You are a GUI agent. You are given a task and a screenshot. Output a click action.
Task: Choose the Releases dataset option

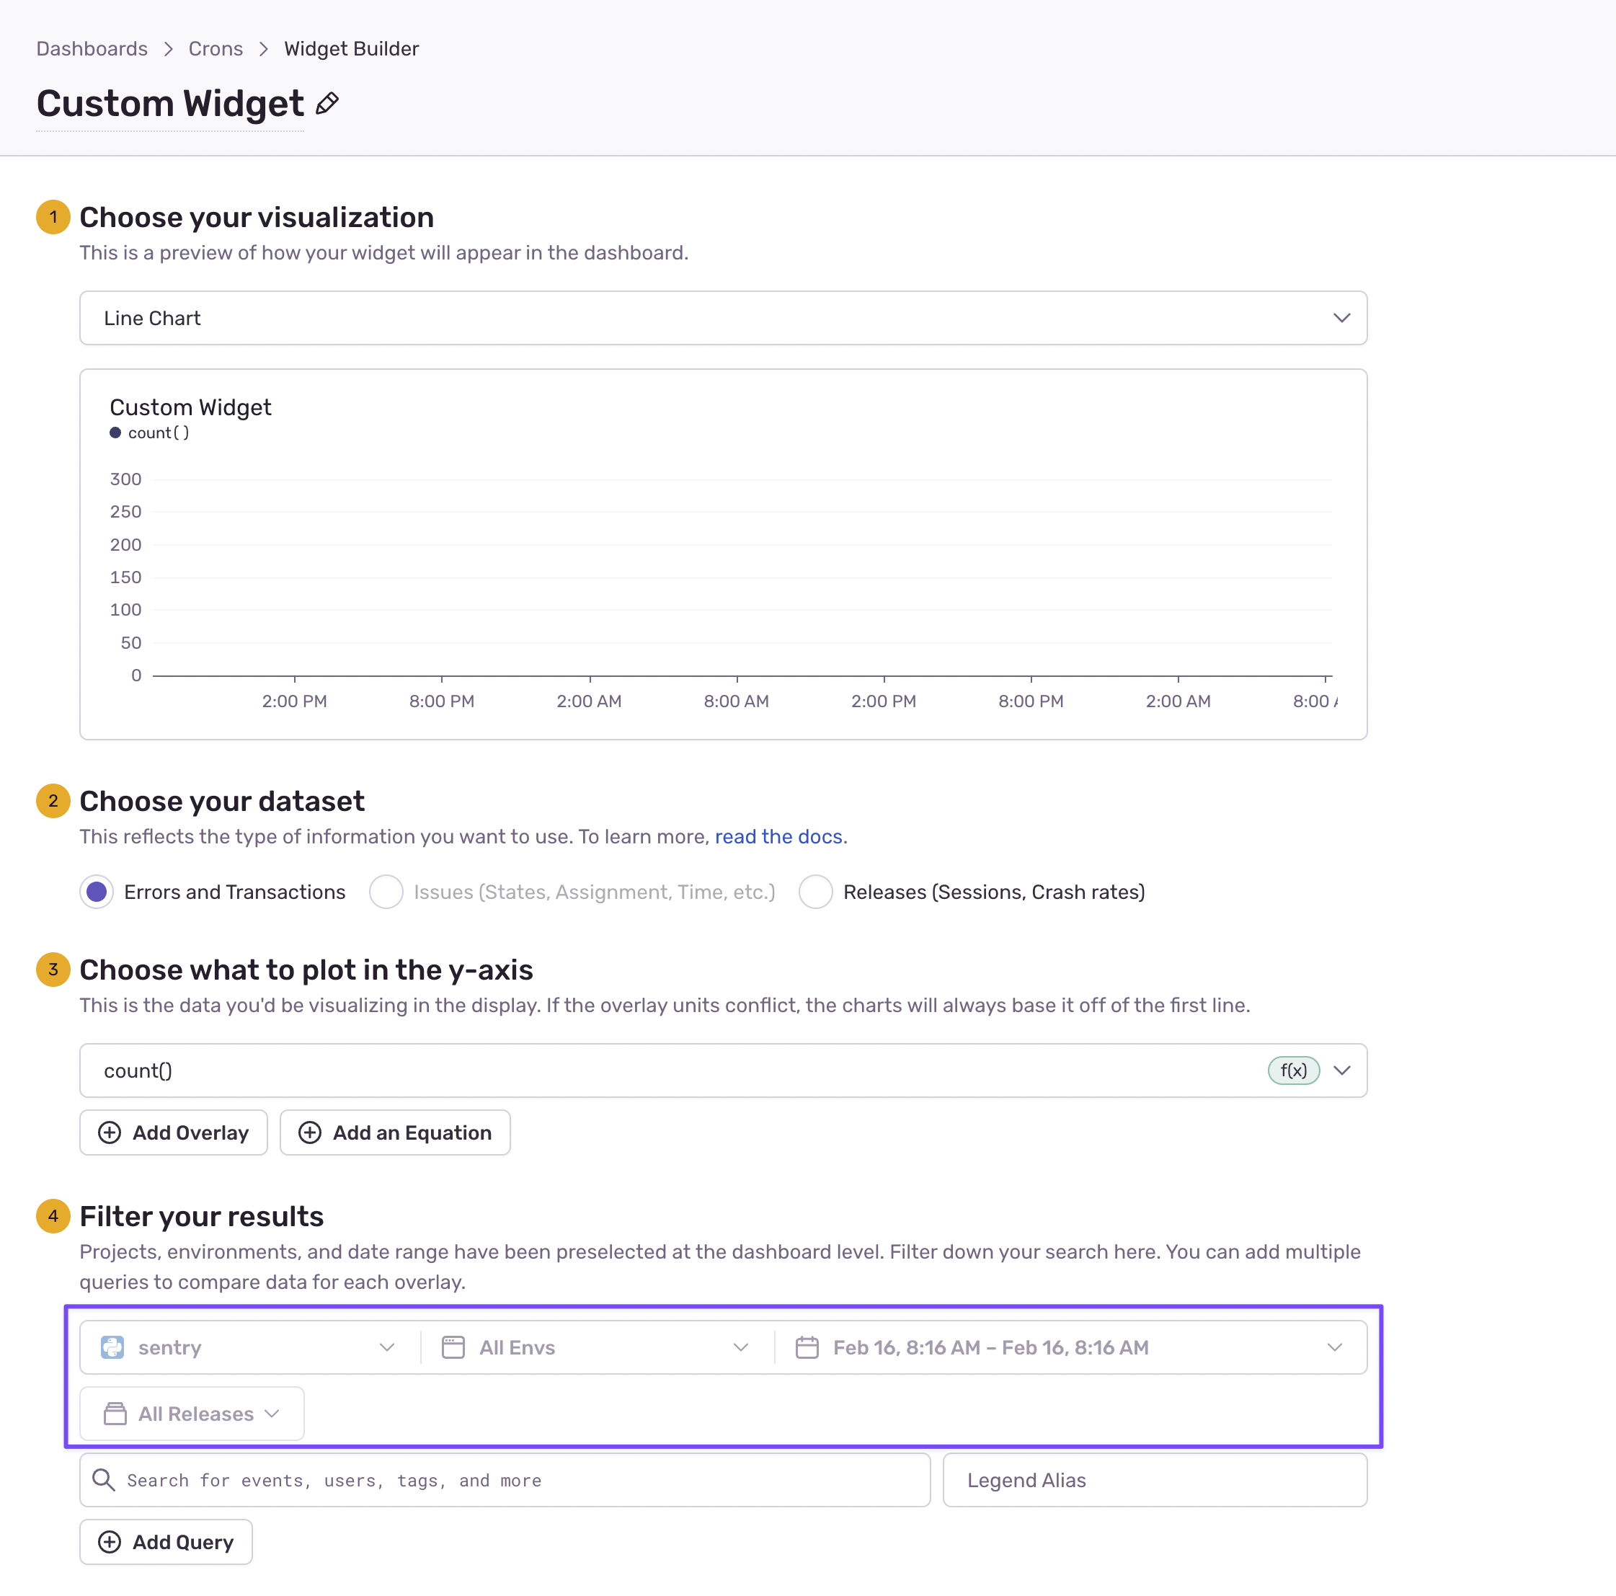click(x=815, y=892)
